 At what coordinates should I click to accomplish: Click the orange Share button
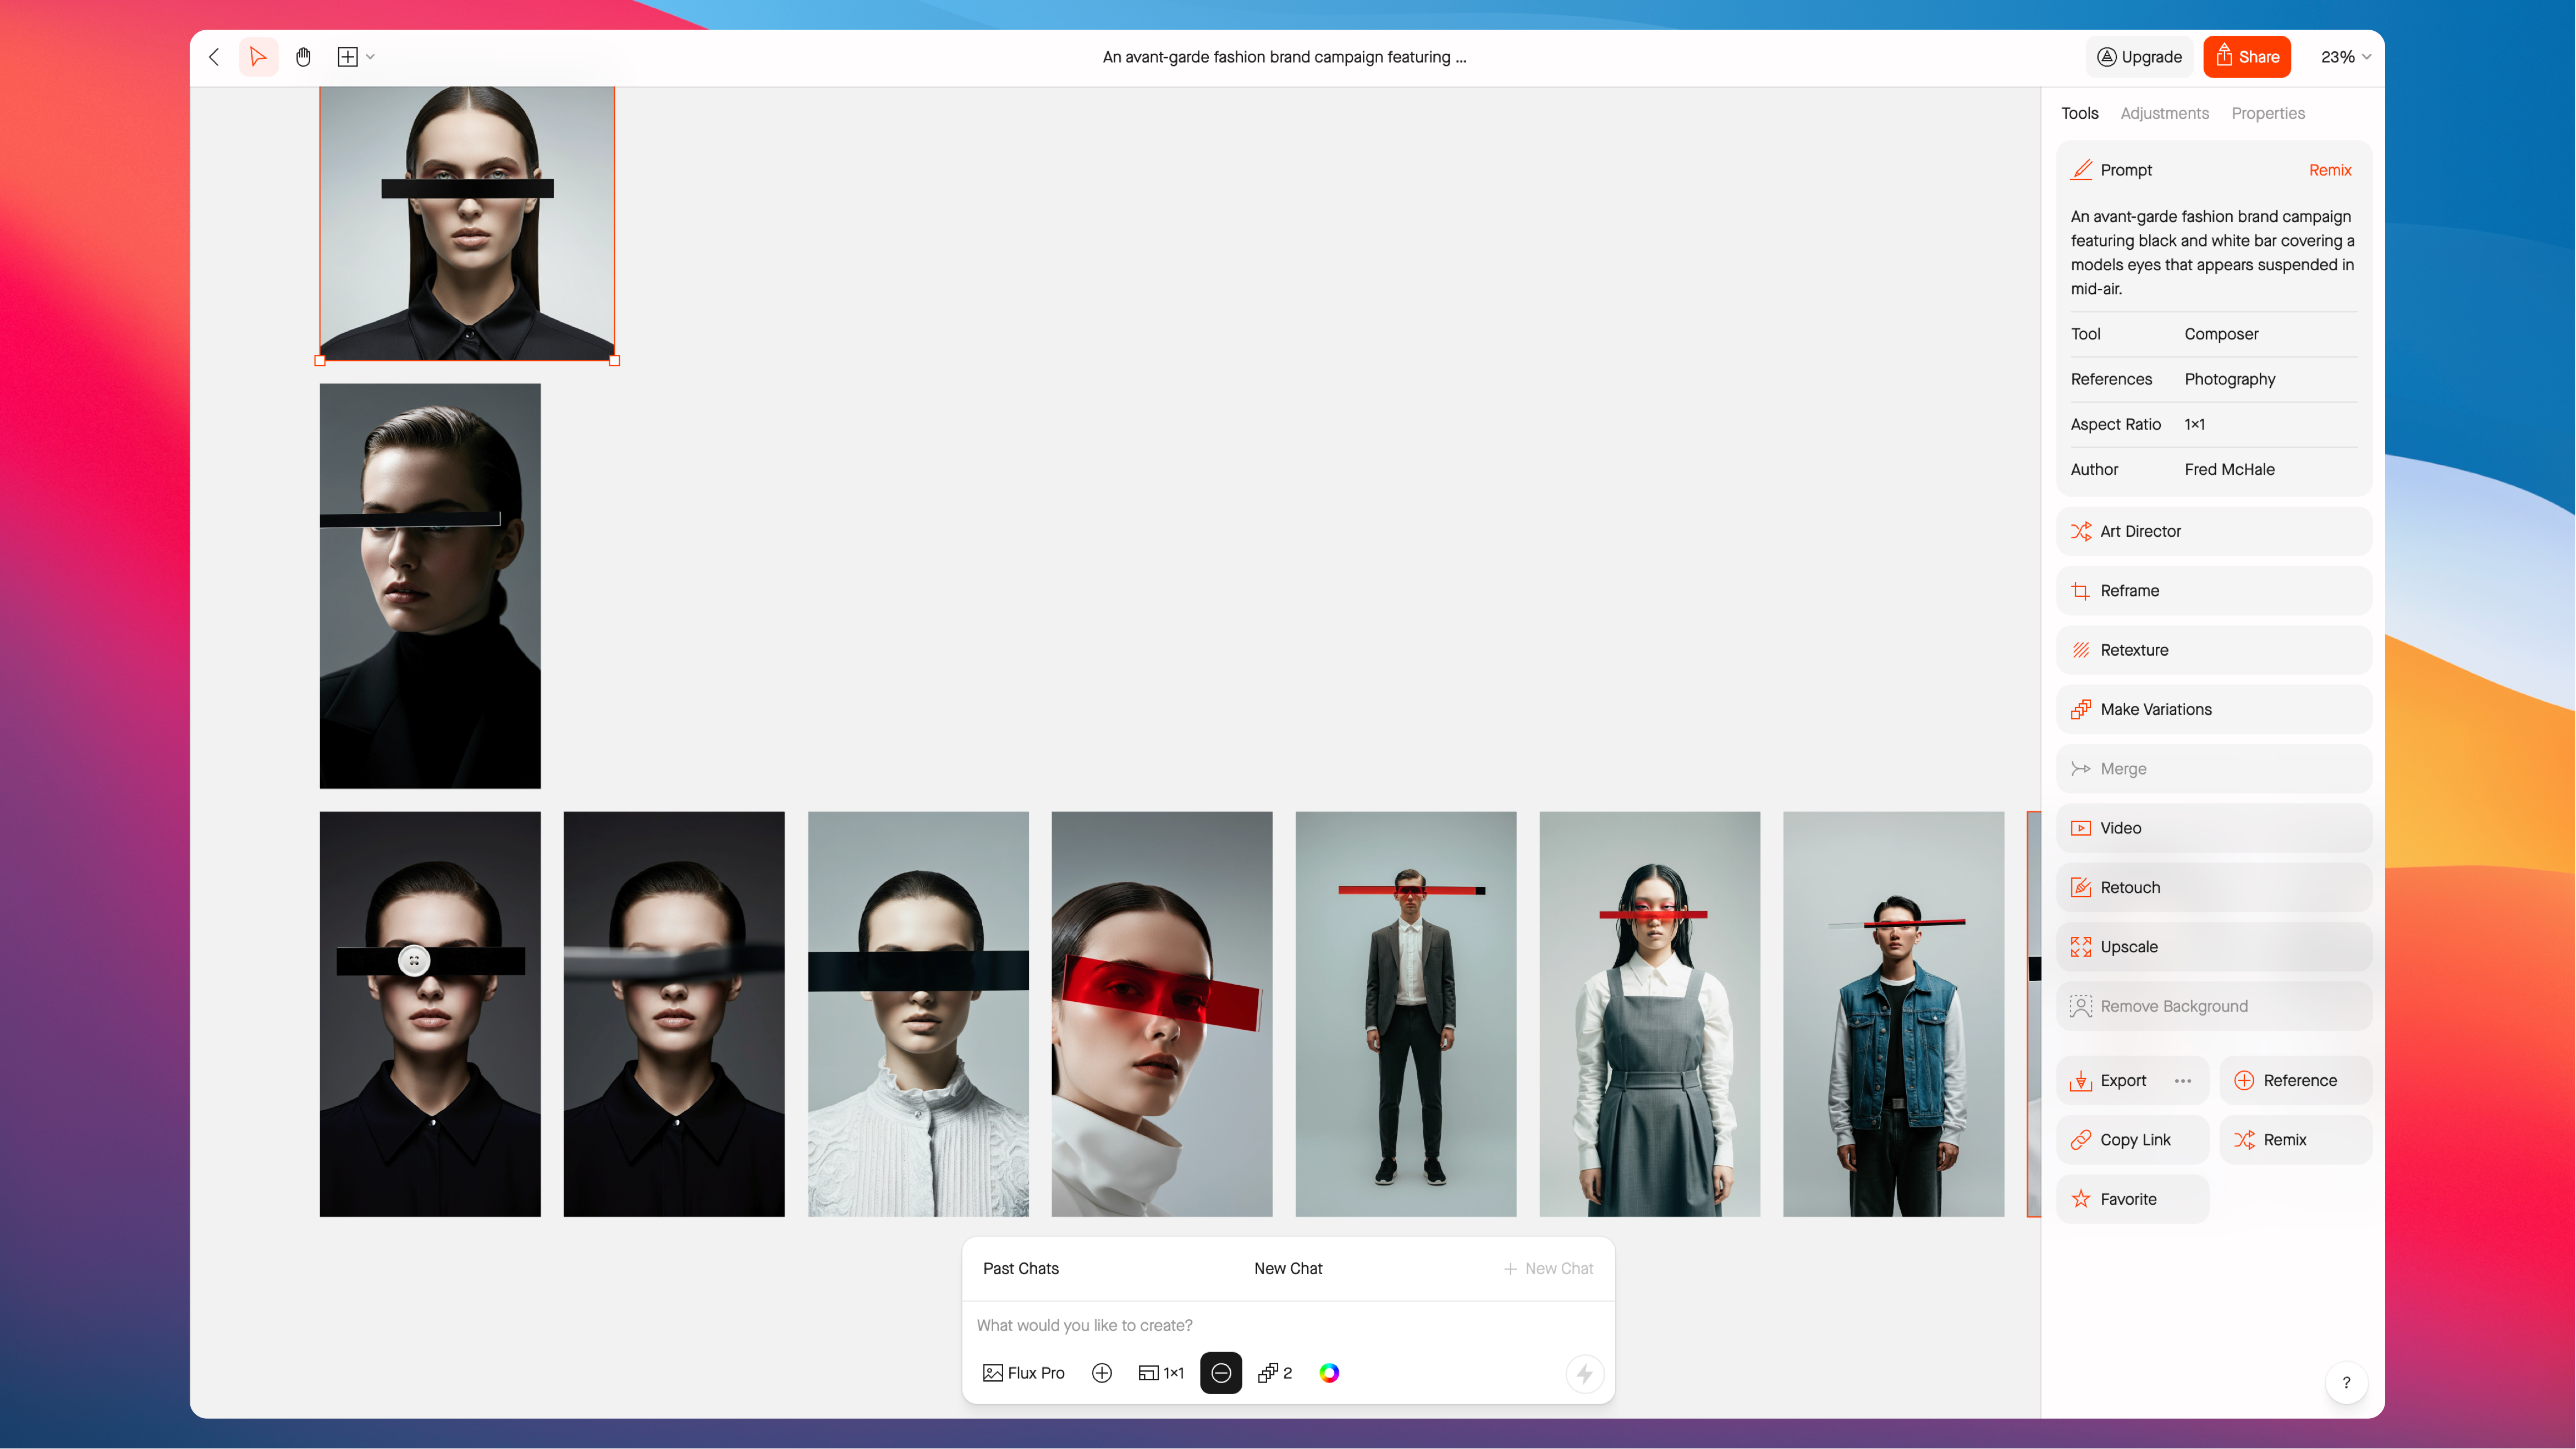coord(2247,57)
